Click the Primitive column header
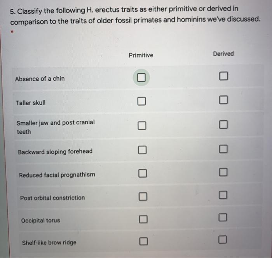Viewport: 272px width, 258px height. [141, 55]
